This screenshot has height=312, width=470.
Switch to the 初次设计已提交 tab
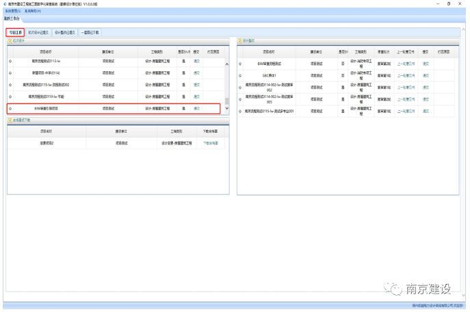(38, 32)
